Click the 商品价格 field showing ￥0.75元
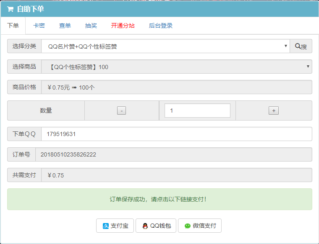Image resolution: width=319 pixels, height=244 pixels. click(177, 87)
